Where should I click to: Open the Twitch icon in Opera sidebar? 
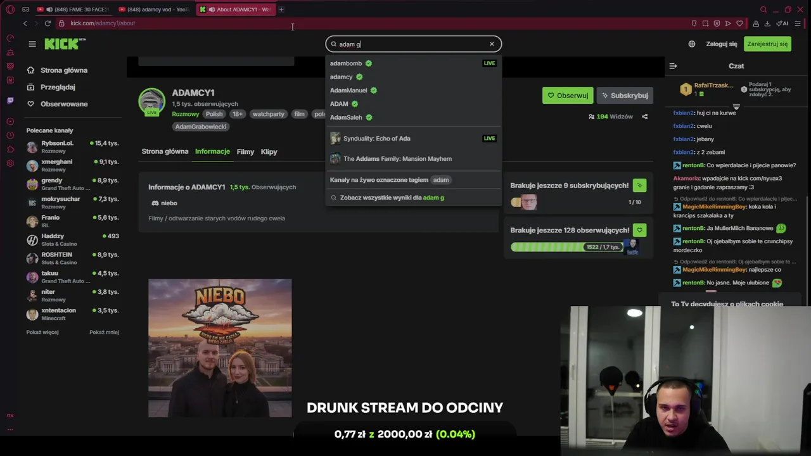(10, 100)
